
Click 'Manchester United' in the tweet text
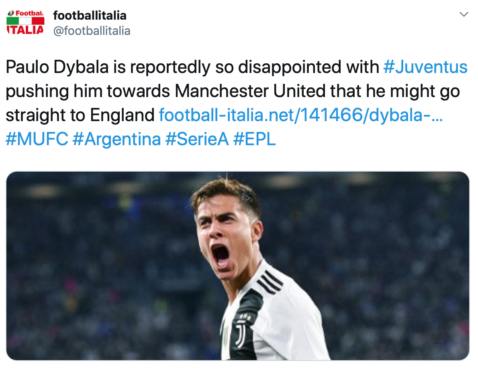click(x=250, y=91)
